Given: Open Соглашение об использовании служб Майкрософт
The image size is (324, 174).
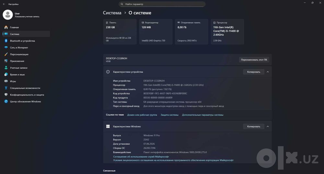Looking at the screenshot, I should coord(141,157).
